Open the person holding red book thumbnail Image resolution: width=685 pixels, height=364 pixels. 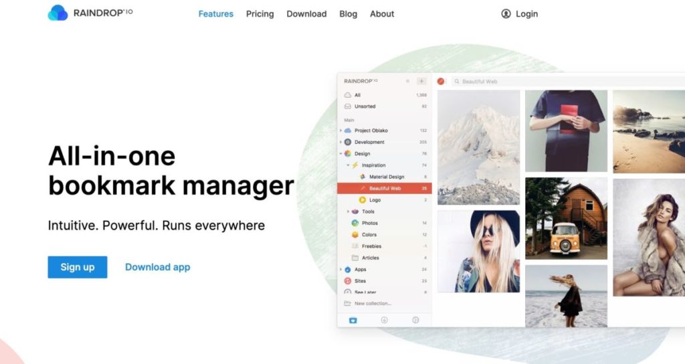[x=566, y=131]
